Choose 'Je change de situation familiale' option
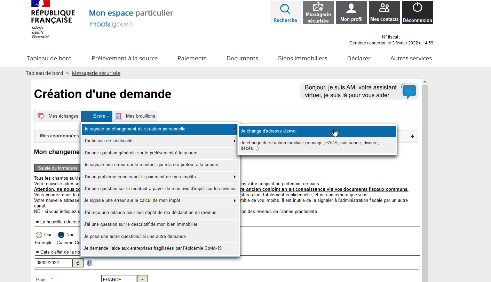This screenshot has width=491, height=282. [x=317, y=146]
